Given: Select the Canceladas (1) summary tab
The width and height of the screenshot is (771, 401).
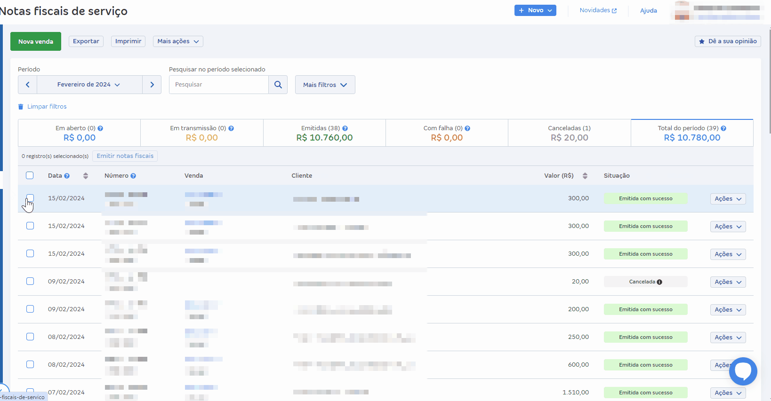Looking at the screenshot, I should point(569,133).
